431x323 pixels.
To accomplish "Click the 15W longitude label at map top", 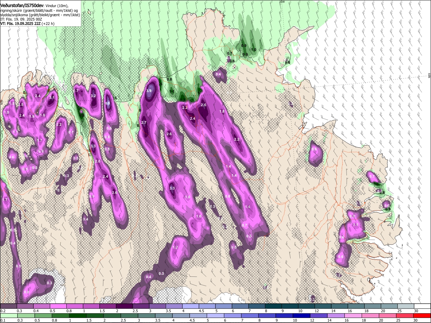I will click(x=282, y=2).
